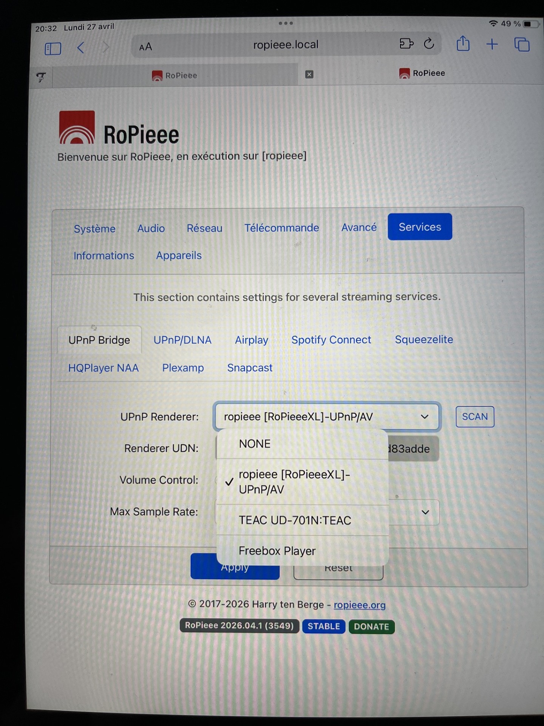Click the 'Max Sample Rate:' label
This screenshot has width=544, height=726.
pos(154,512)
